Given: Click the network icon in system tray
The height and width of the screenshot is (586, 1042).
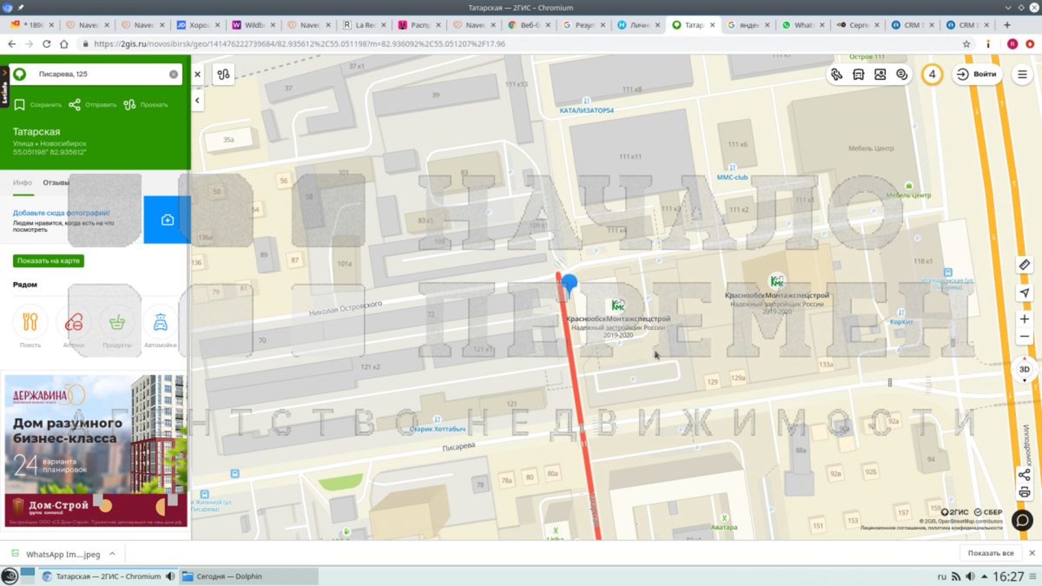Looking at the screenshot, I should point(956,577).
